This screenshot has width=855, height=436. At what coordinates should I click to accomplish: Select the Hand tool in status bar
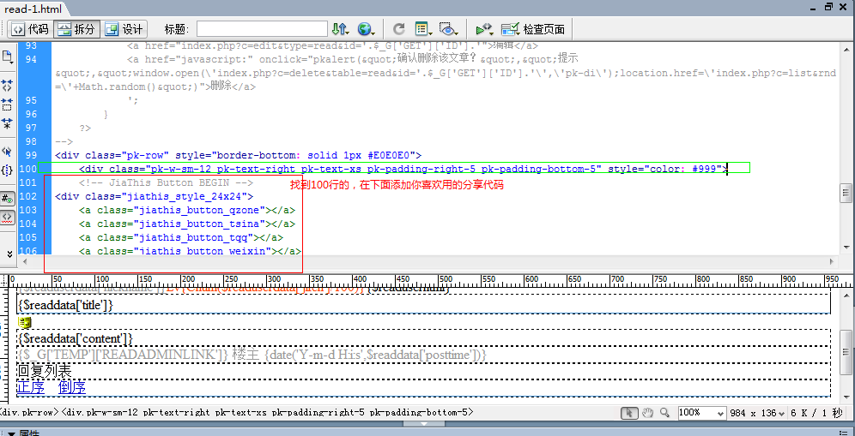649,413
